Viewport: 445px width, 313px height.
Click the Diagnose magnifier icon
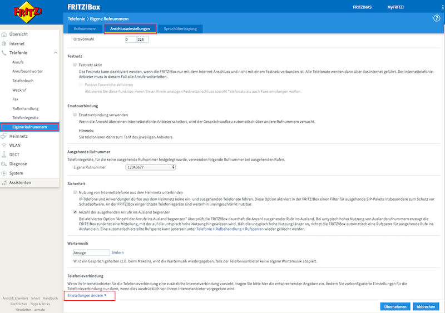pos(4,164)
